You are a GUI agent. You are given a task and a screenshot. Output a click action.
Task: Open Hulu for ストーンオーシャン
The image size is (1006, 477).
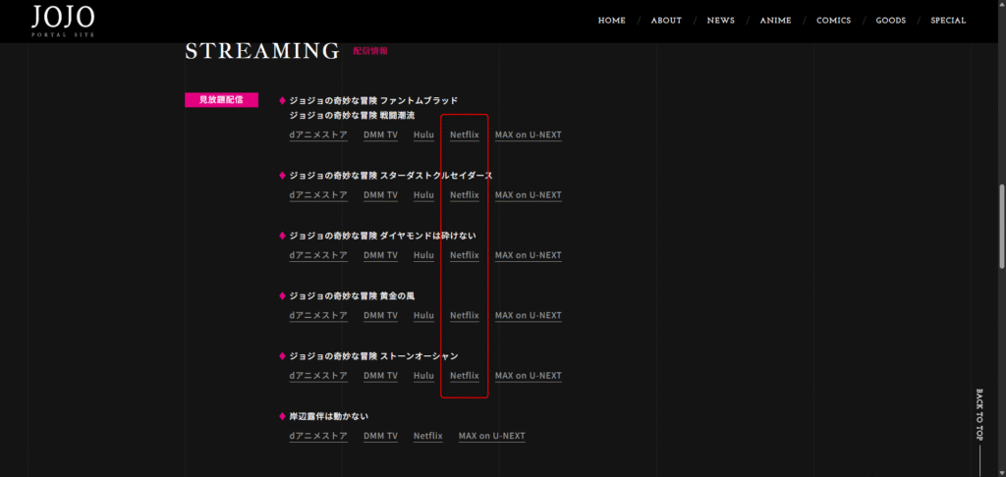423,376
